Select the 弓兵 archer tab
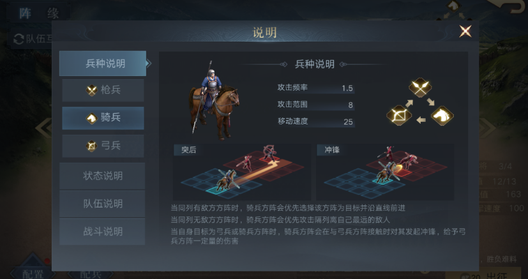 tap(103, 146)
